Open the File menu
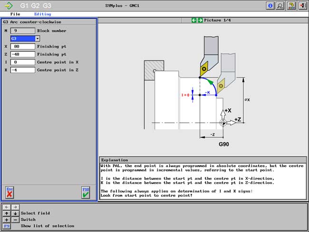 tap(15, 14)
